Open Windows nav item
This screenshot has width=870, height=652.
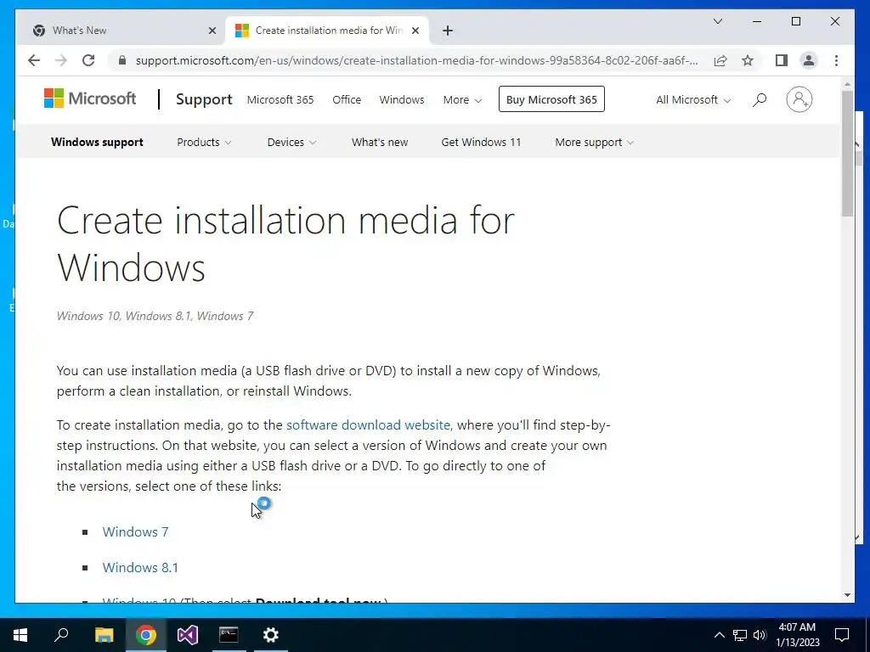pyautogui.click(x=402, y=100)
